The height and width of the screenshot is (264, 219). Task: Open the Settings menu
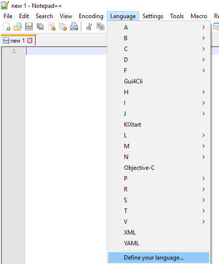point(153,16)
